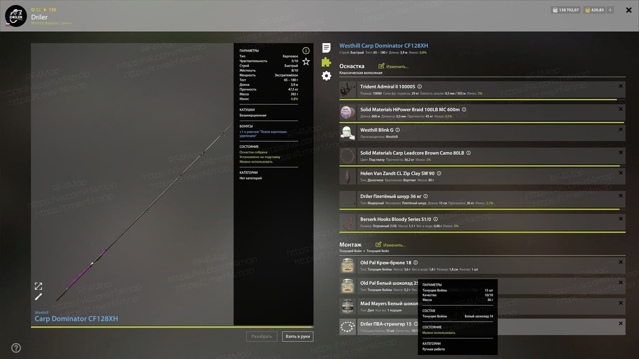Show info for Helen Van Zandt sinker
Screen dimensions: 639x359
coord(439,173)
